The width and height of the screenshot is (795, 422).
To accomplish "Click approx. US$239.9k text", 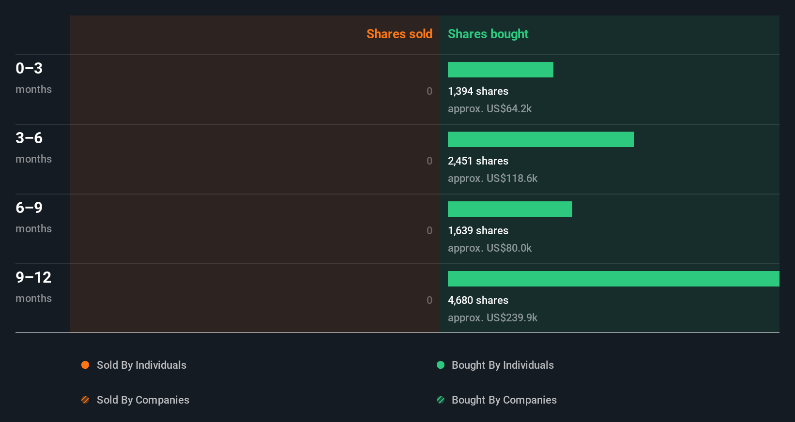I will pyautogui.click(x=492, y=318).
